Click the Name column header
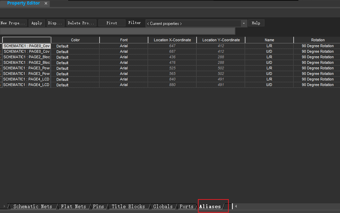The image size is (340, 213). [269, 40]
